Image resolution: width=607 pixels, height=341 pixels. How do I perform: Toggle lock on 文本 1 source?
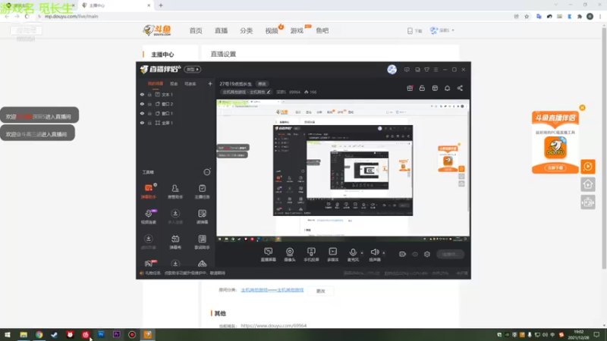(149, 94)
